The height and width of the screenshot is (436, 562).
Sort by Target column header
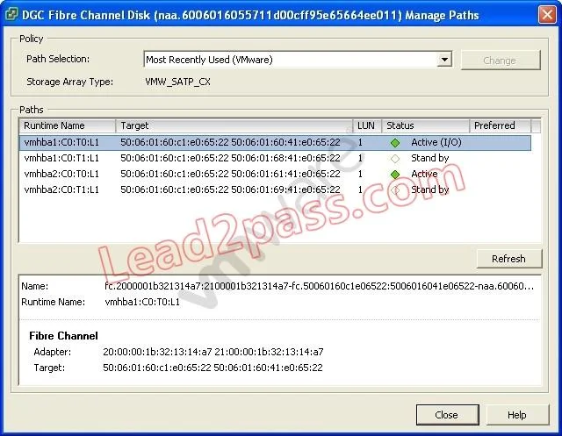(x=234, y=125)
